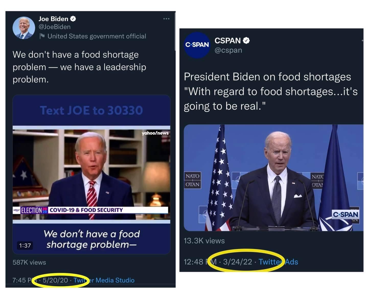Click the verified badge next to CSPAN
This screenshot has height=301, width=368.
pos(246,41)
